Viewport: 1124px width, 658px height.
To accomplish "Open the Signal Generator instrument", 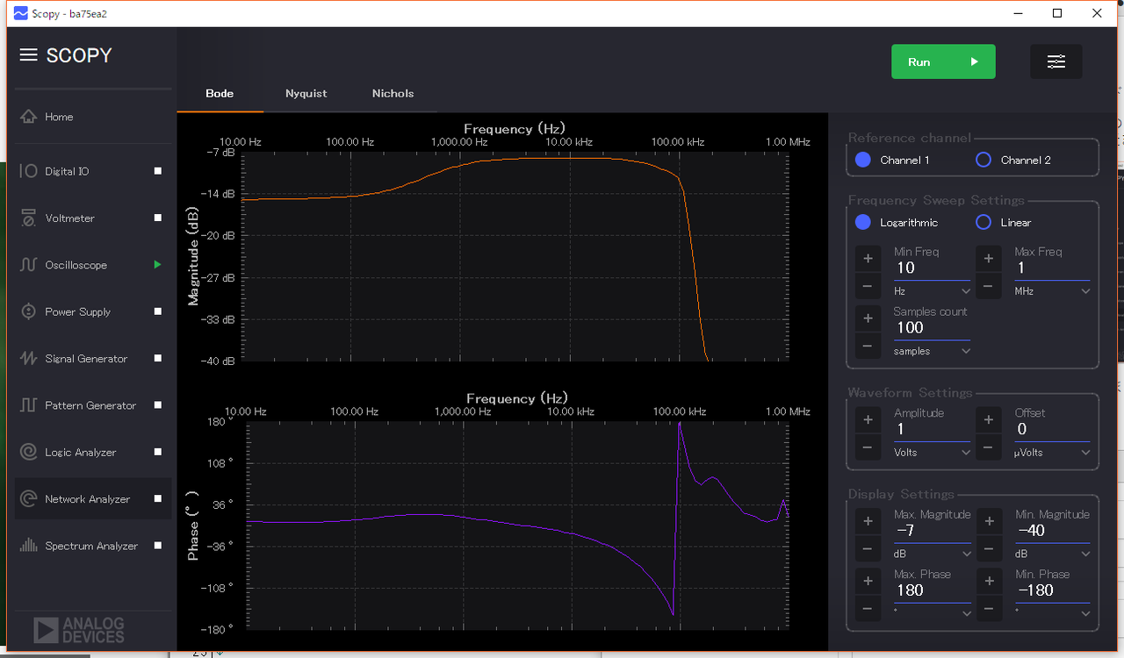I will click(86, 359).
